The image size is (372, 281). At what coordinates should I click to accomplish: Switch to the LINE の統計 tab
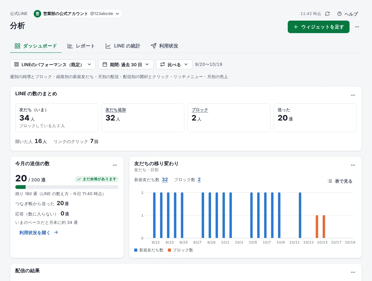point(123,46)
